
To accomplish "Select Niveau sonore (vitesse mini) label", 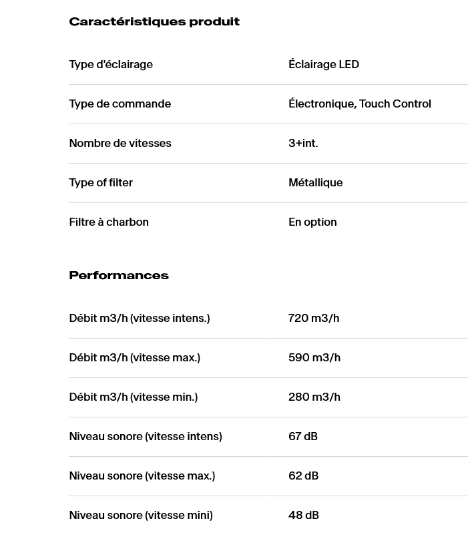I will click(141, 515).
